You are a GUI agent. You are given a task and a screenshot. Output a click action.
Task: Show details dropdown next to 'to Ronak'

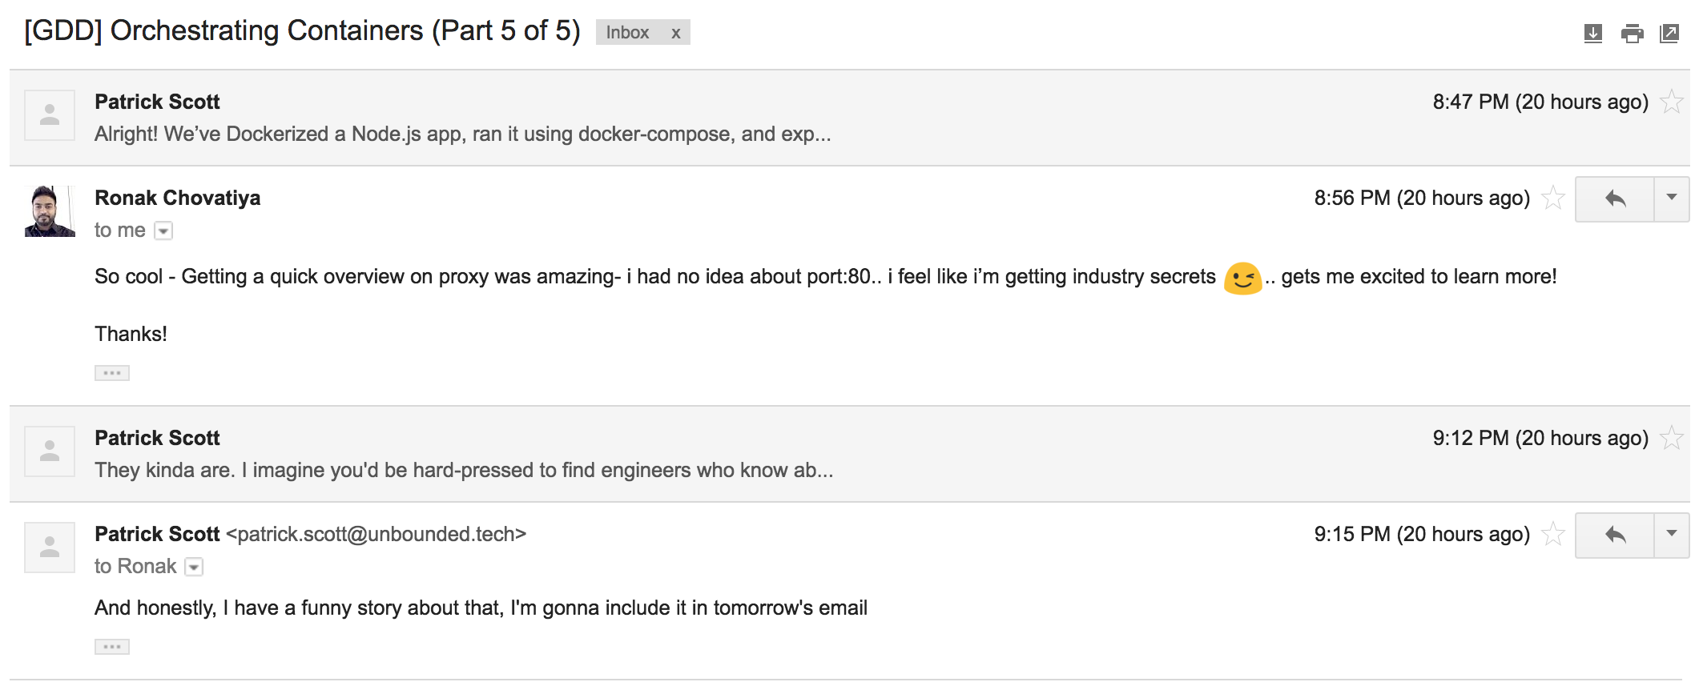pyautogui.click(x=194, y=568)
